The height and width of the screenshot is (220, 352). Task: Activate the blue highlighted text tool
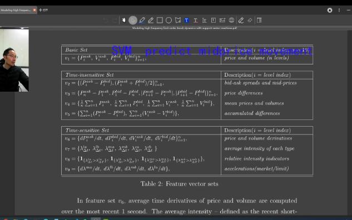click(186, 21)
